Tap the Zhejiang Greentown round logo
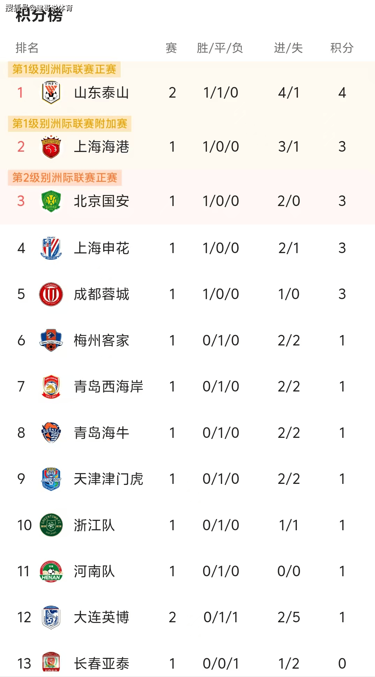 pyautogui.click(x=51, y=525)
